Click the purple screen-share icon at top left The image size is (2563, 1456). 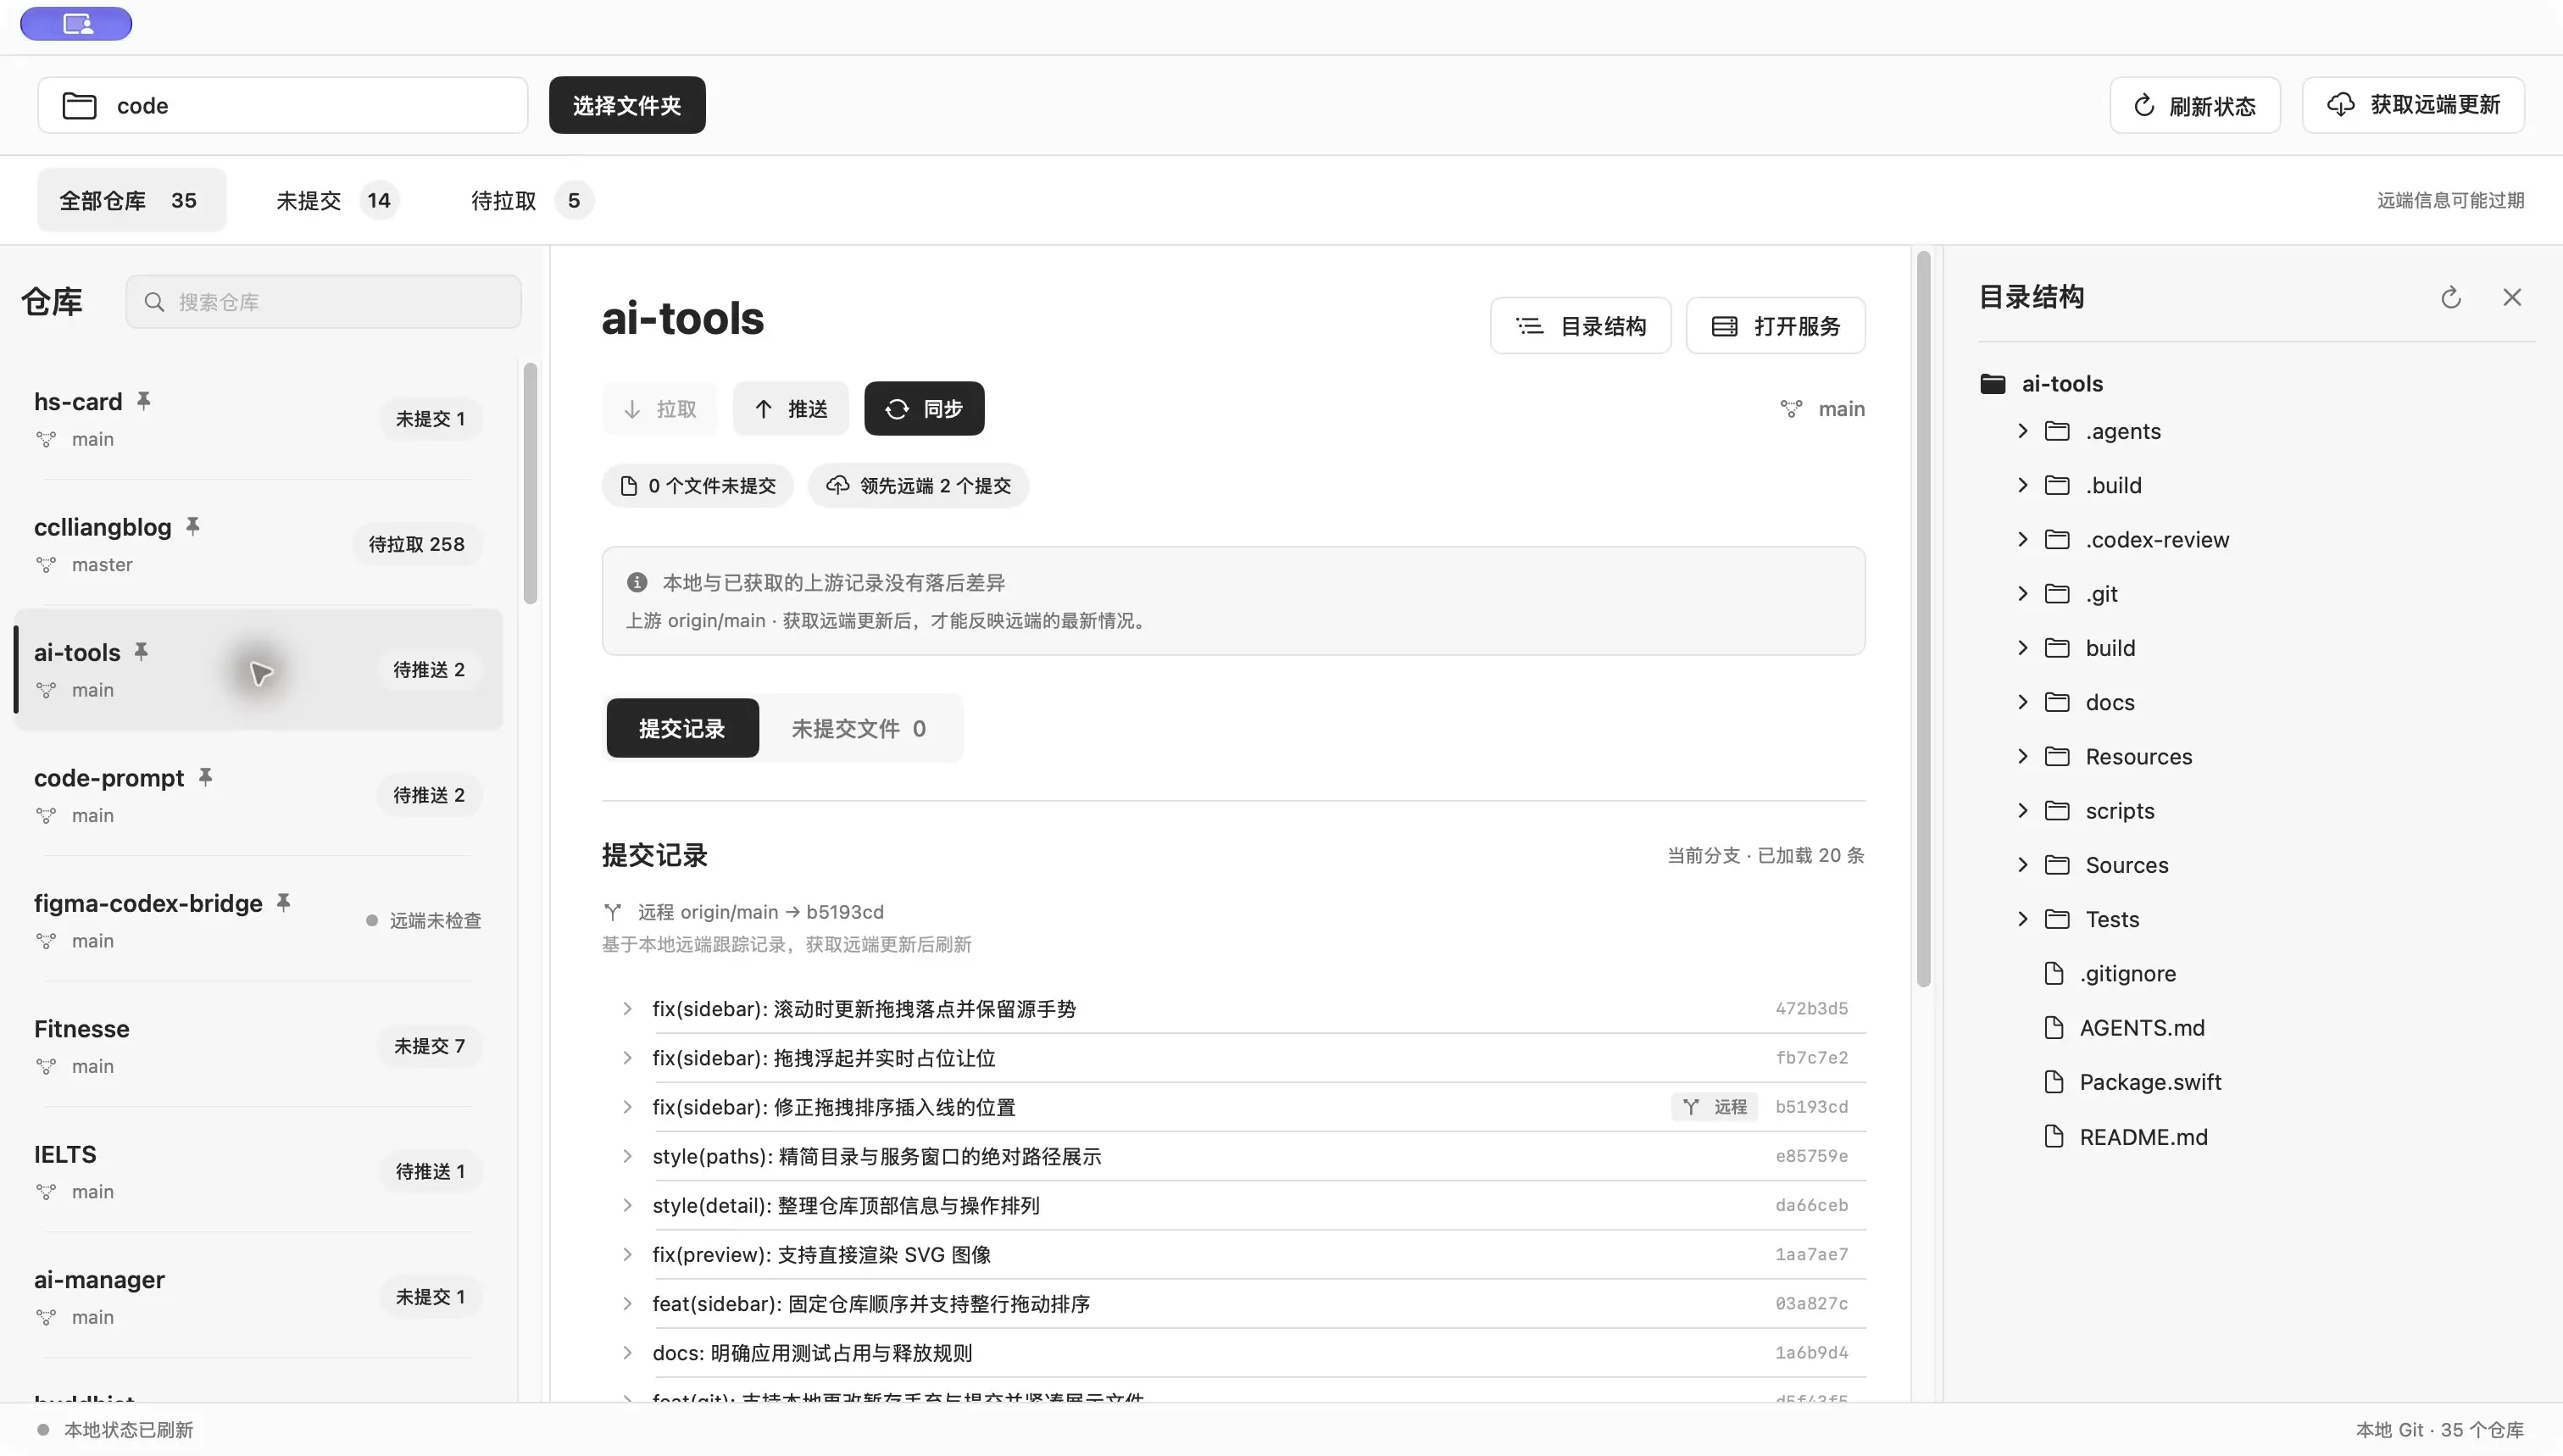coord(76,24)
